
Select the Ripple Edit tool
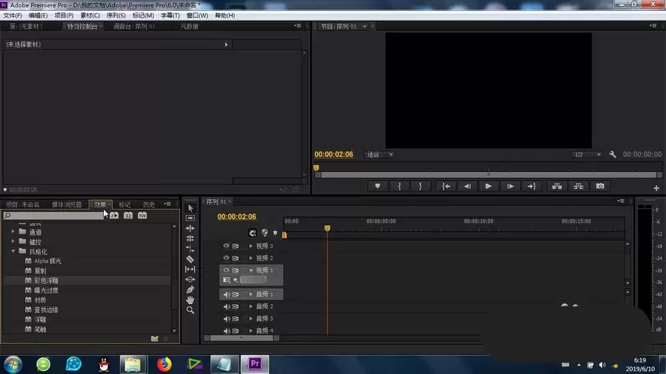pyautogui.click(x=190, y=228)
